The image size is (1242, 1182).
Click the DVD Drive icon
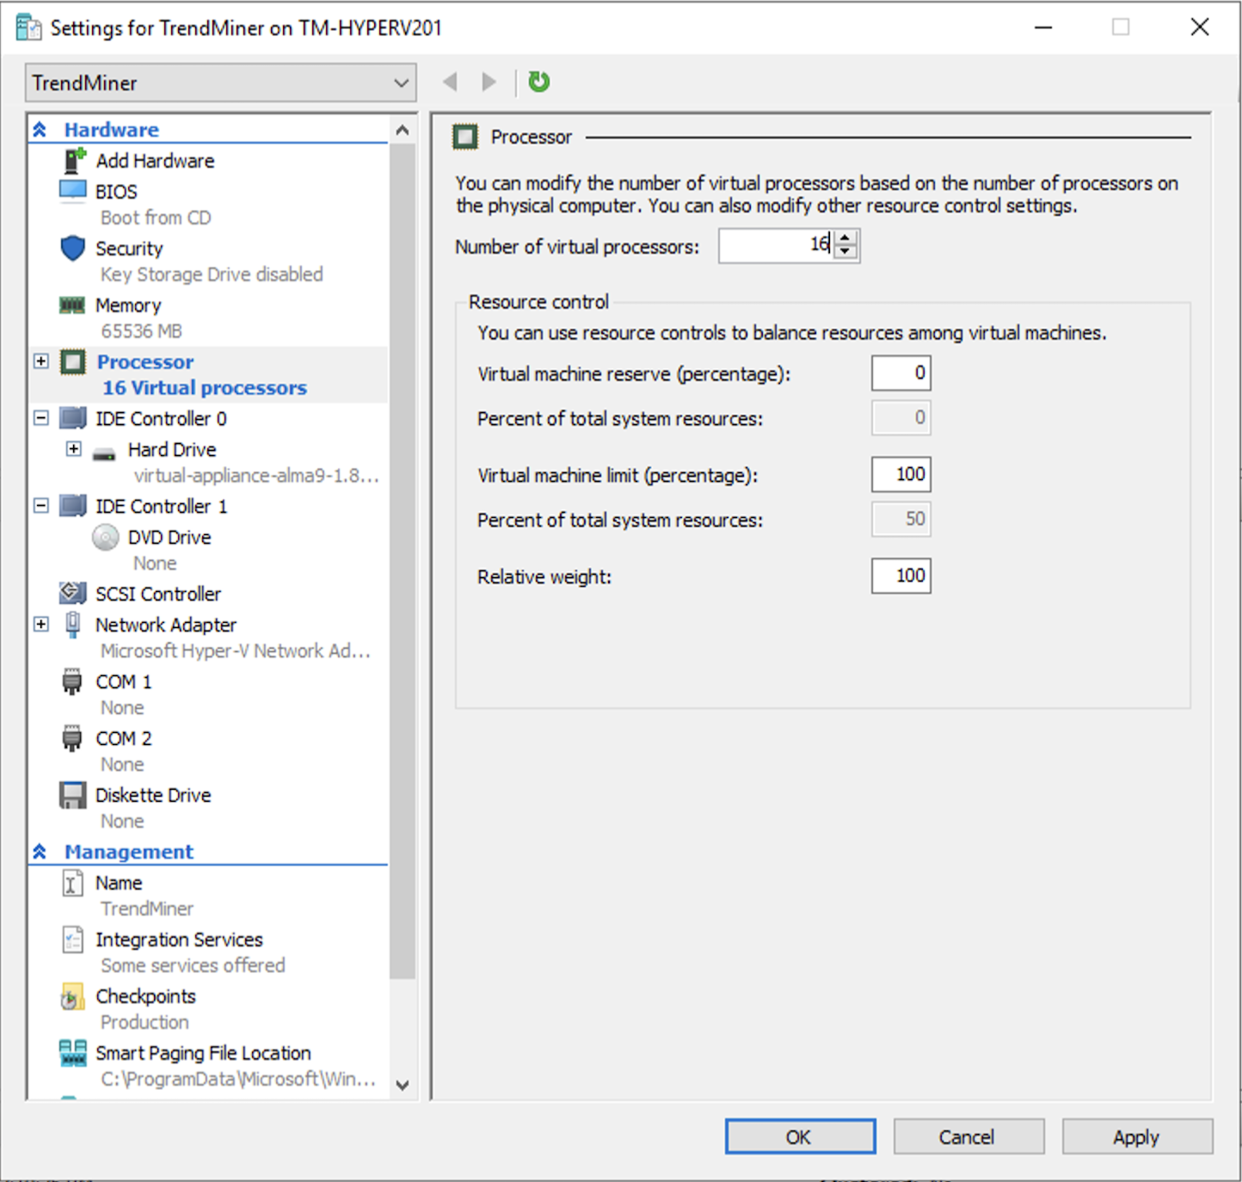coord(105,536)
